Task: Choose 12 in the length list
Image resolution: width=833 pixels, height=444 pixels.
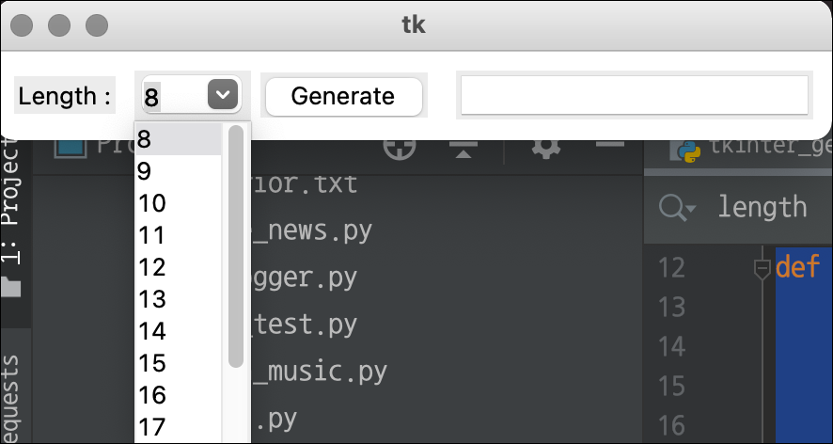Action: (178, 267)
